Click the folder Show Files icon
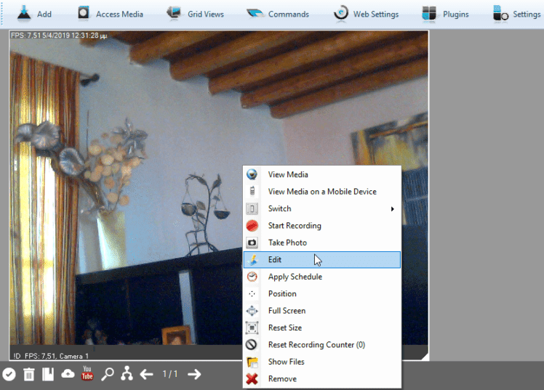 (252, 362)
